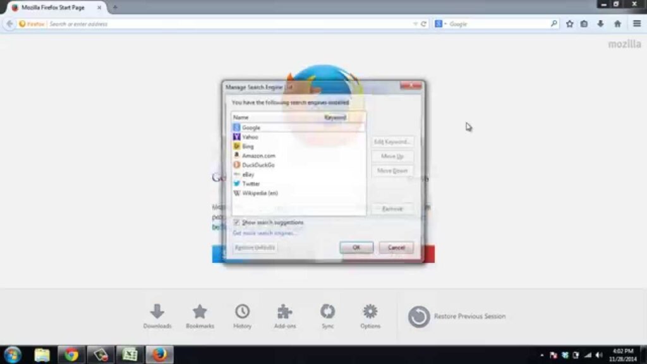Image resolution: width=647 pixels, height=364 pixels.
Task: Bookmark this page with the star icon
Action: (x=569, y=24)
